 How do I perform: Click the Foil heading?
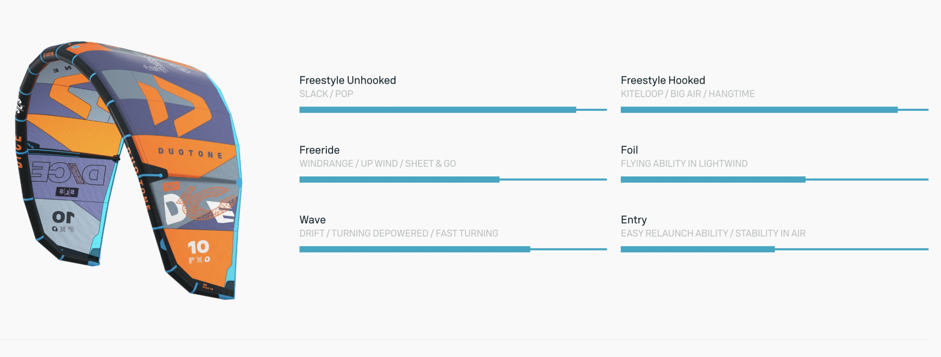coord(629,150)
